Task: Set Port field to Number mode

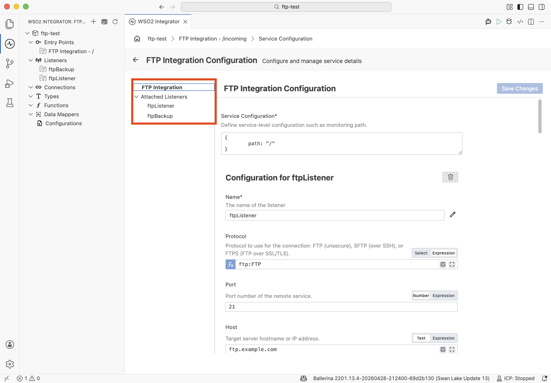Action: (x=421, y=295)
